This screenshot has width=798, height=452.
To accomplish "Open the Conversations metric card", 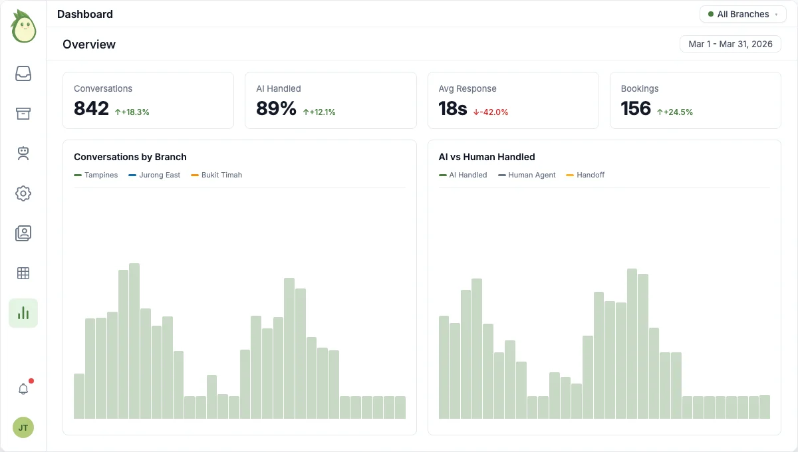I will (148, 100).
